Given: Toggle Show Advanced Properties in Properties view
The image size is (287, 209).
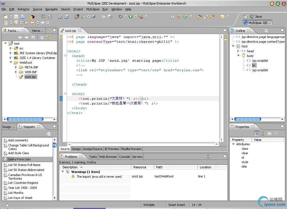Looking at the screenshot, I should (263, 134).
